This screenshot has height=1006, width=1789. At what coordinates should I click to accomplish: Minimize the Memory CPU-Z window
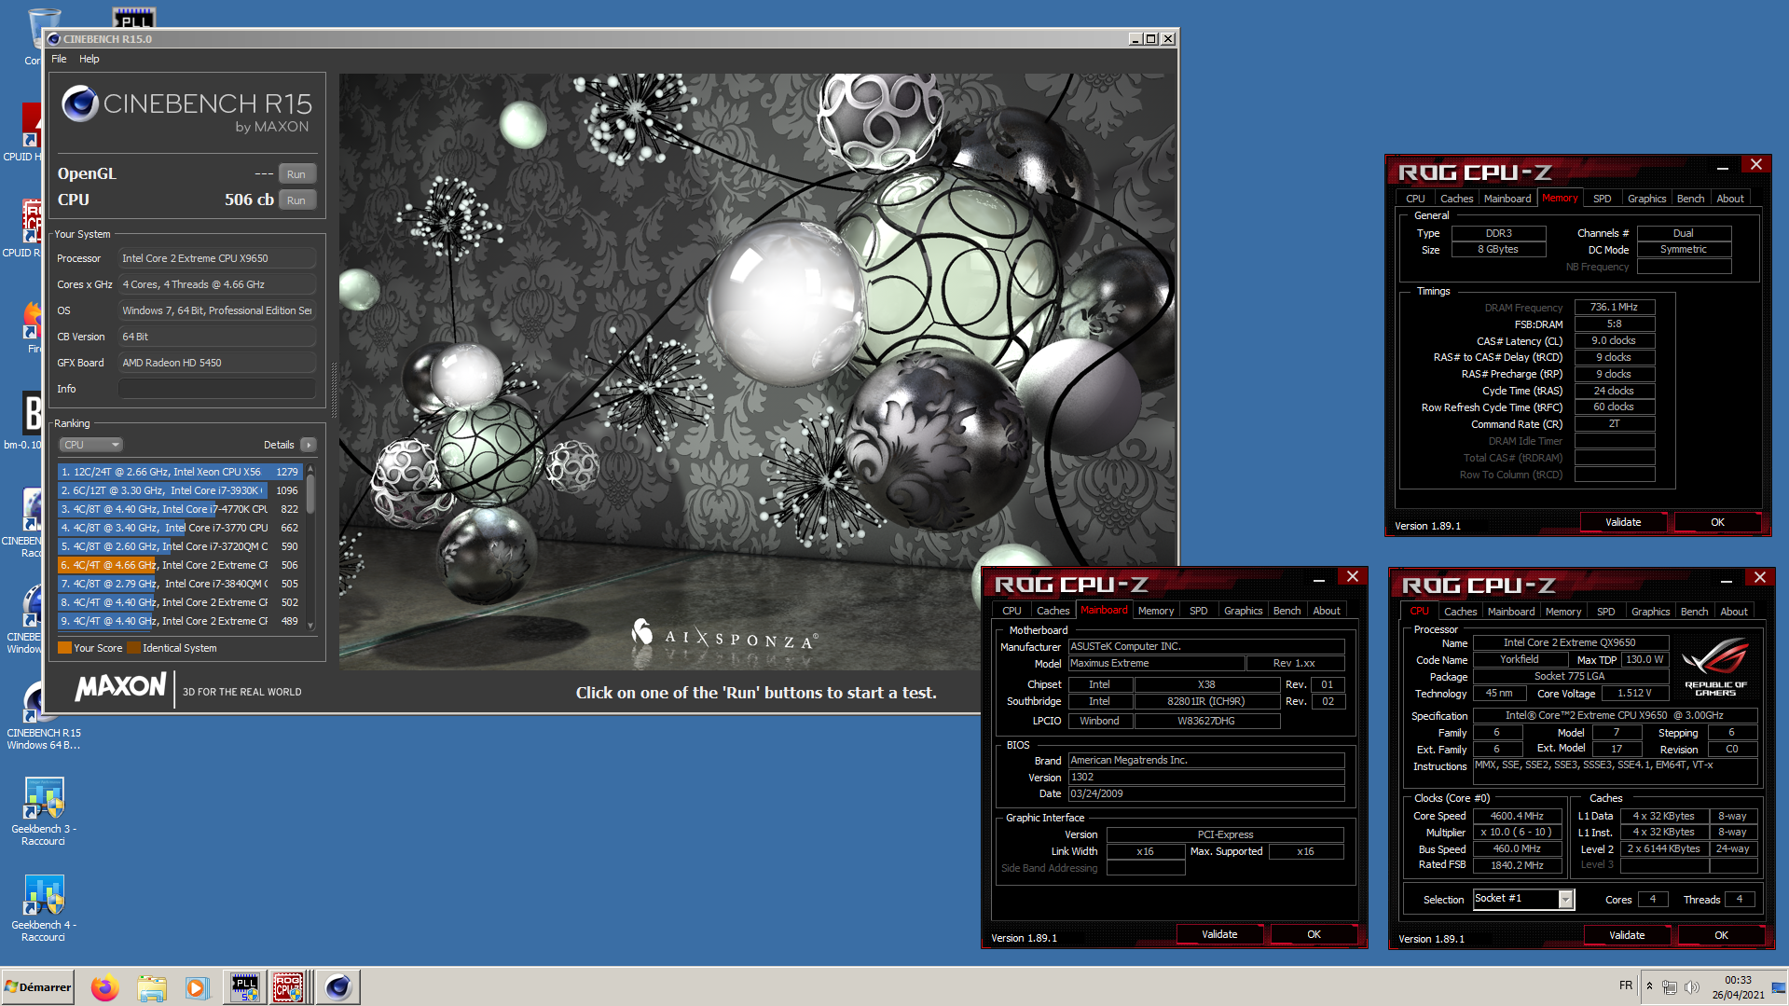tap(1723, 168)
